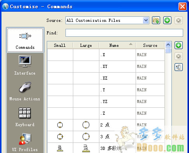189x153 pixels.
Task: Click the Commands sidebar icon graphic
Action: click(x=25, y=36)
